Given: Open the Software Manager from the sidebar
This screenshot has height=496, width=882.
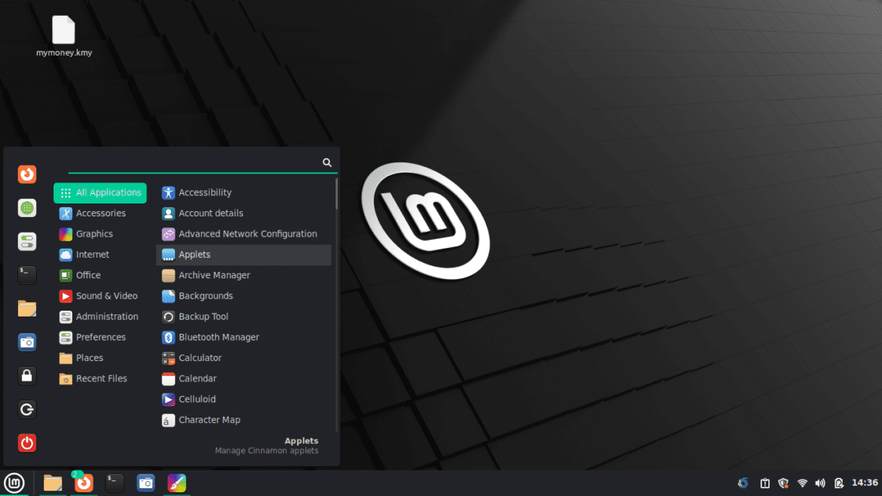Looking at the screenshot, I should tap(27, 208).
